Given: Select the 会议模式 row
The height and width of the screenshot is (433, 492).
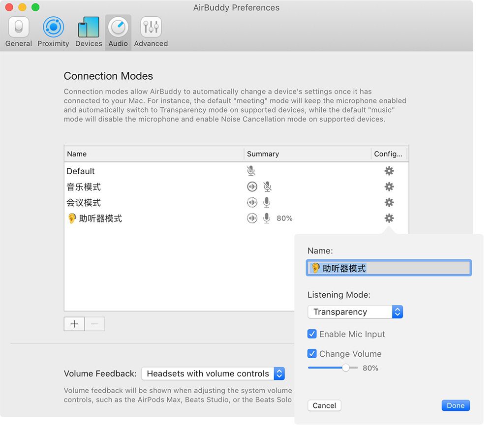Looking at the screenshot, I should coord(236,202).
